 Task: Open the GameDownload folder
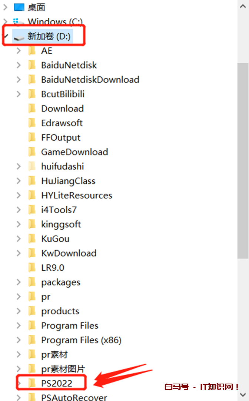pyautogui.click(x=74, y=152)
